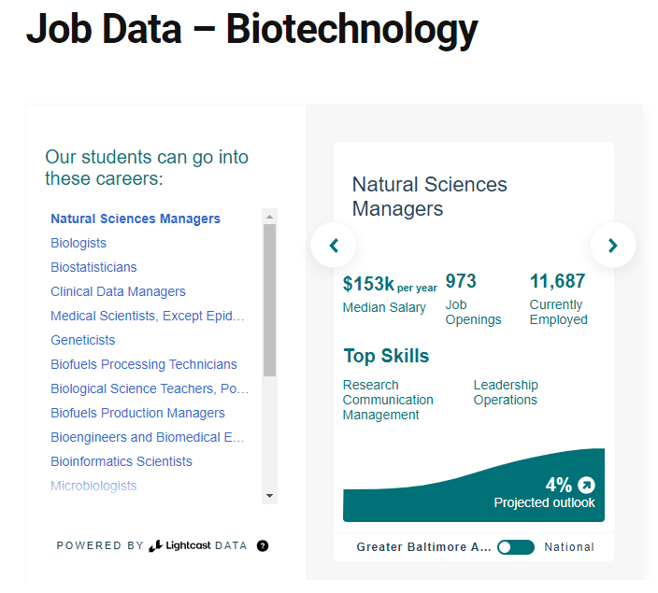View the Geneticists career data

point(83,340)
